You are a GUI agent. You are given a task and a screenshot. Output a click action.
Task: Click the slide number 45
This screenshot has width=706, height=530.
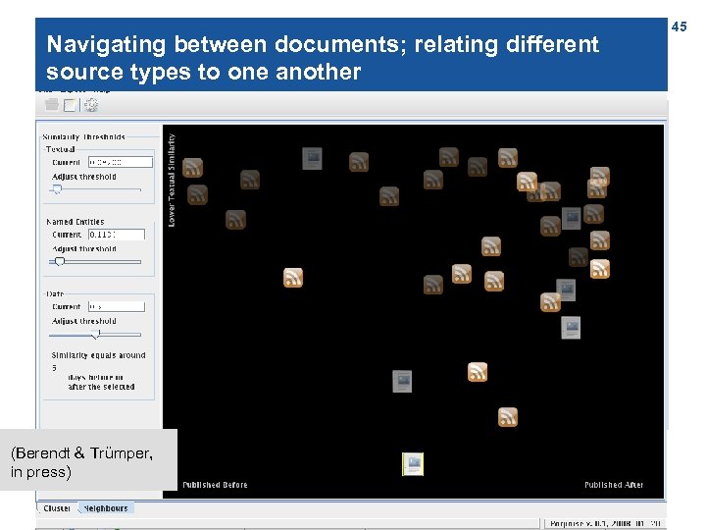click(x=679, y=26)
